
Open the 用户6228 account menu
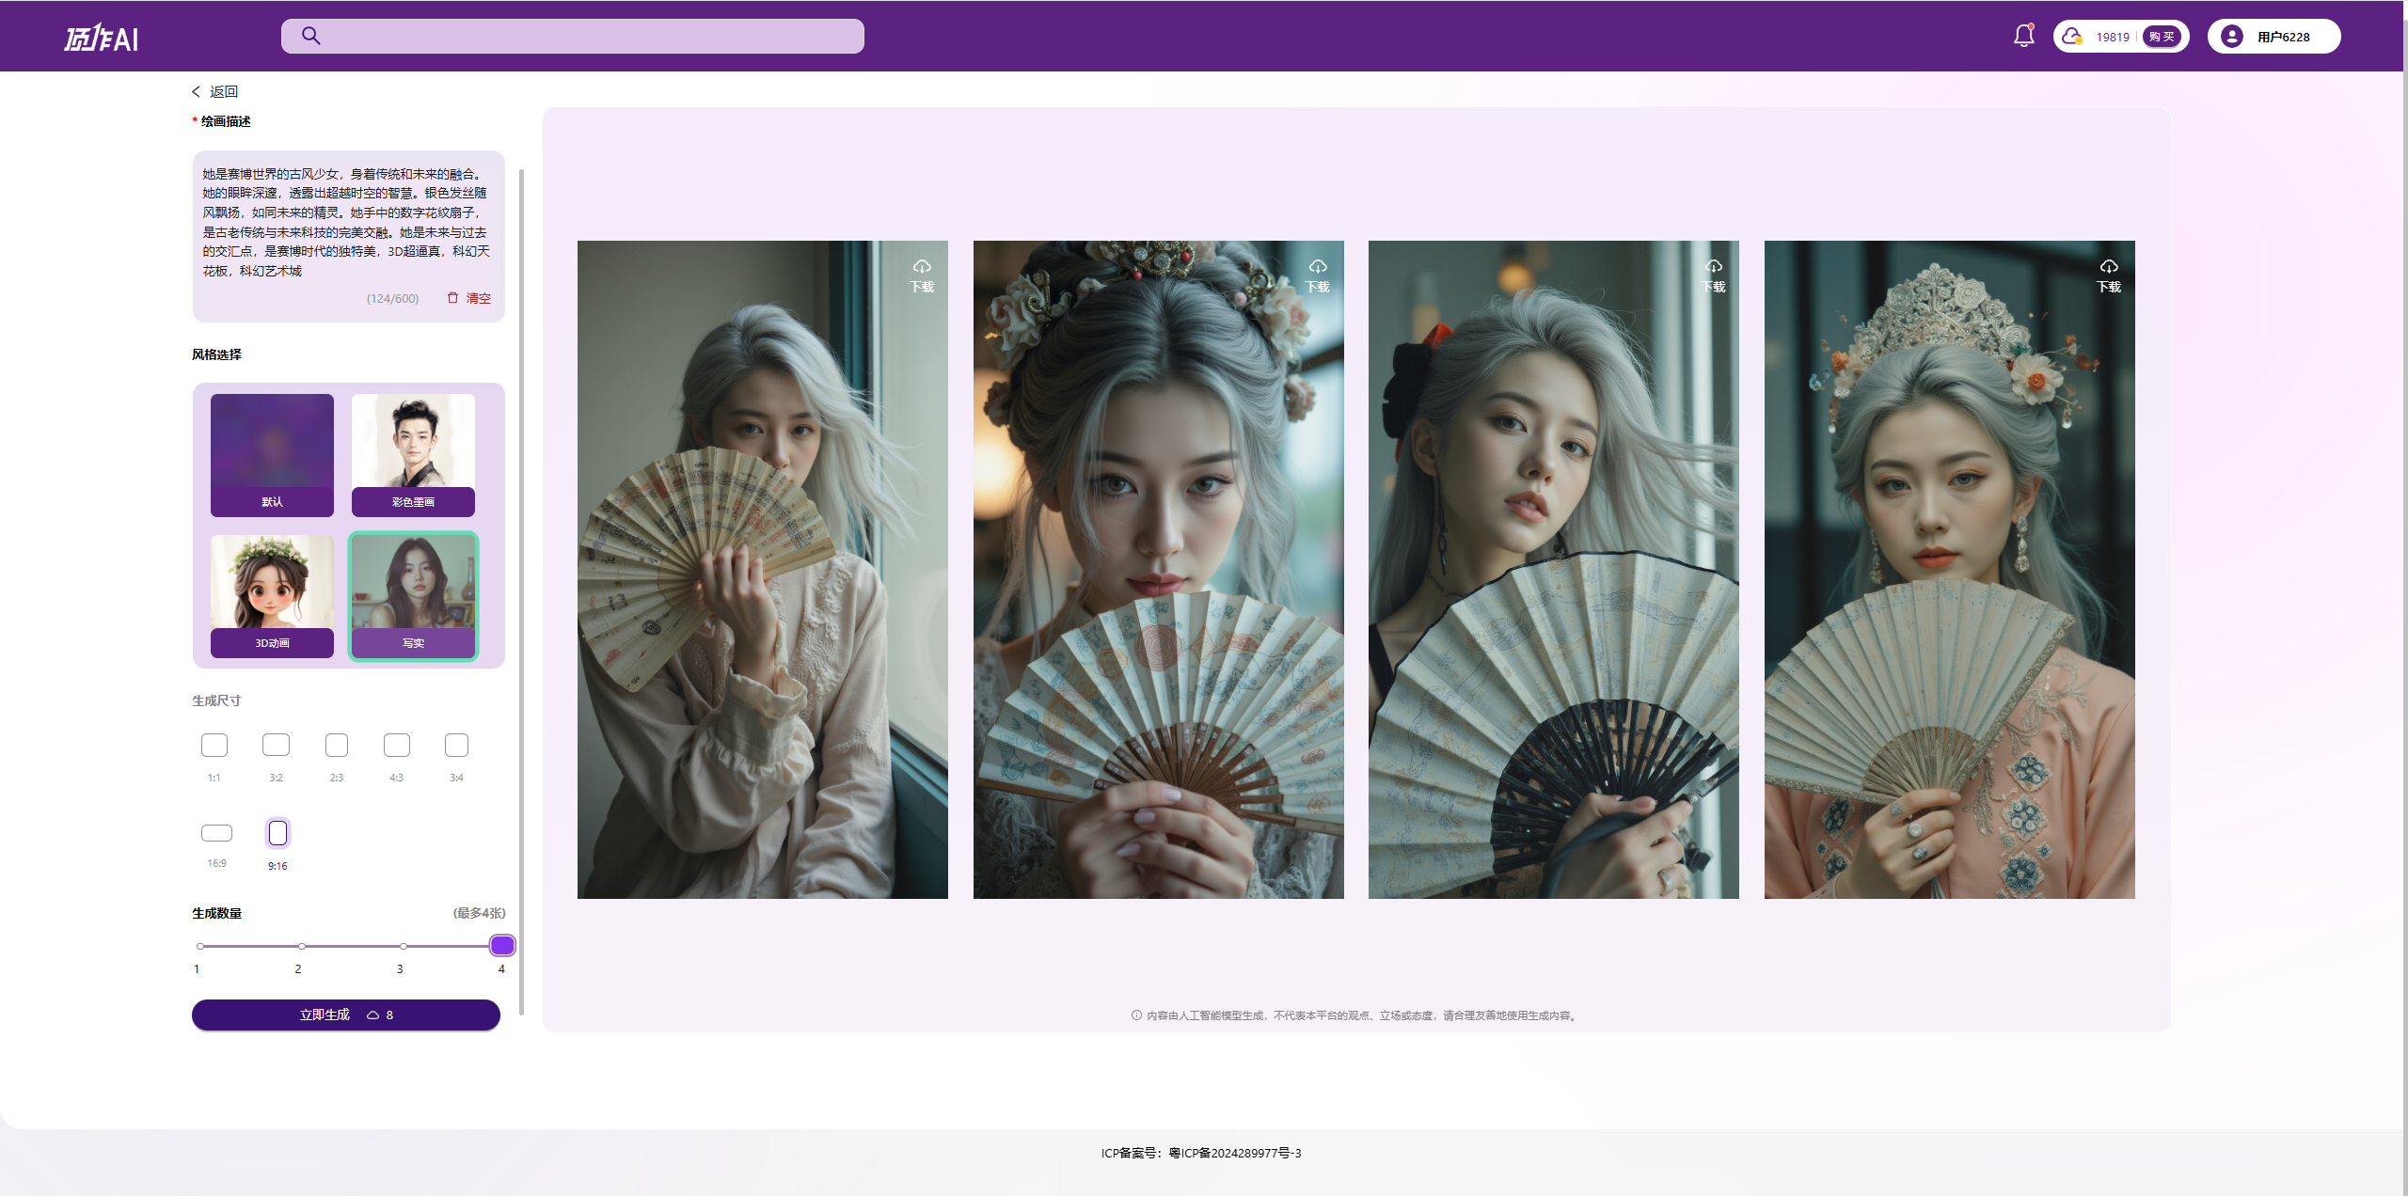pyautogui.click(x=2282, y=37)
